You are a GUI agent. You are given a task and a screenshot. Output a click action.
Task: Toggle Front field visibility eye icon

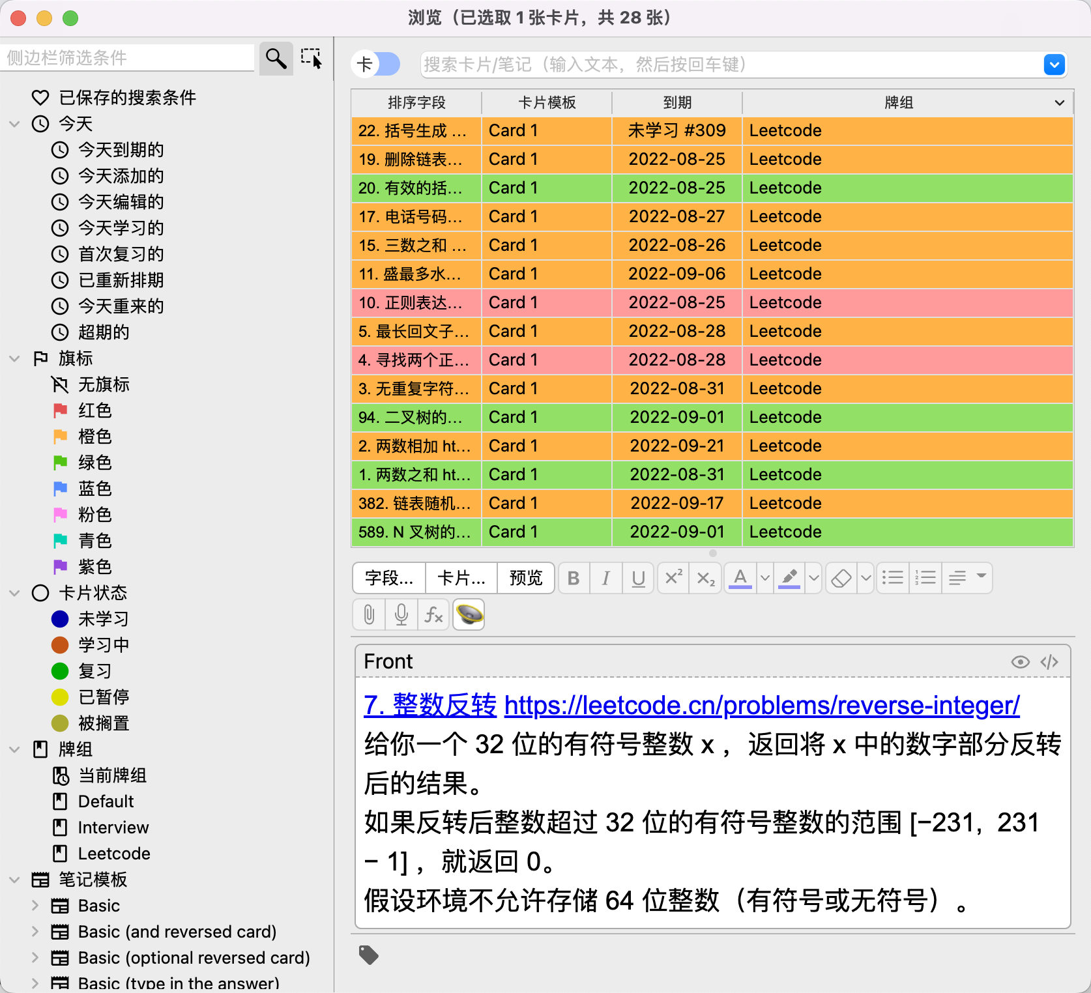pyautogui.click(x=1020, y=662)
